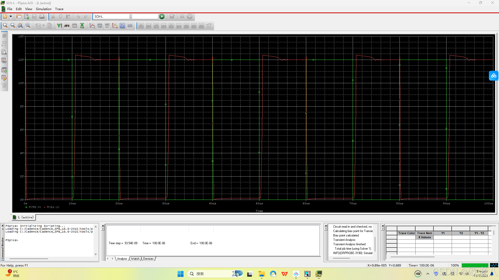This screenshot has width=499, height=280.
Task: Click the Zoom In magnifier icon
Action: 5,26
